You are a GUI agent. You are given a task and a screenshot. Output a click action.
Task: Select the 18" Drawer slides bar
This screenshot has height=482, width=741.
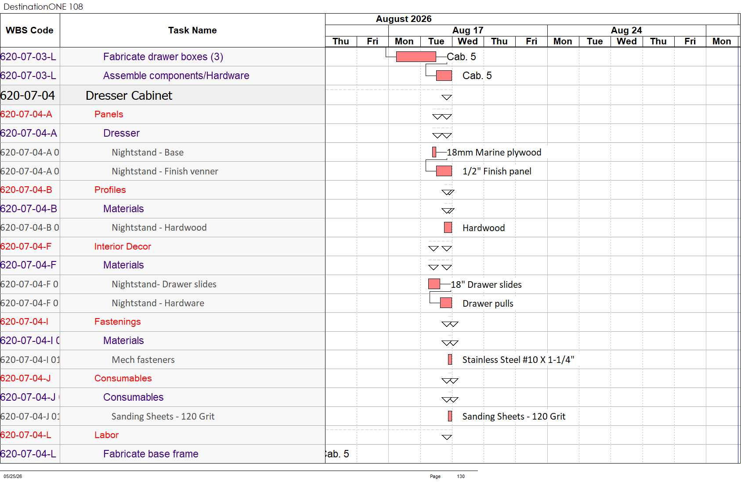[434, 284]
